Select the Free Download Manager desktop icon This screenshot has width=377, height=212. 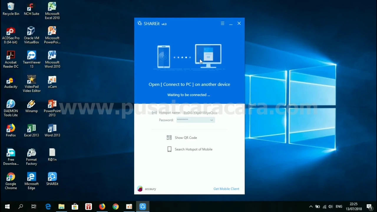11,157
